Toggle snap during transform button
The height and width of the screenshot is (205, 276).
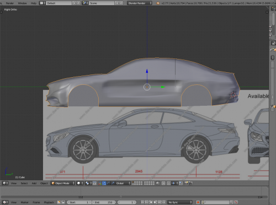(x=169, y=183)
